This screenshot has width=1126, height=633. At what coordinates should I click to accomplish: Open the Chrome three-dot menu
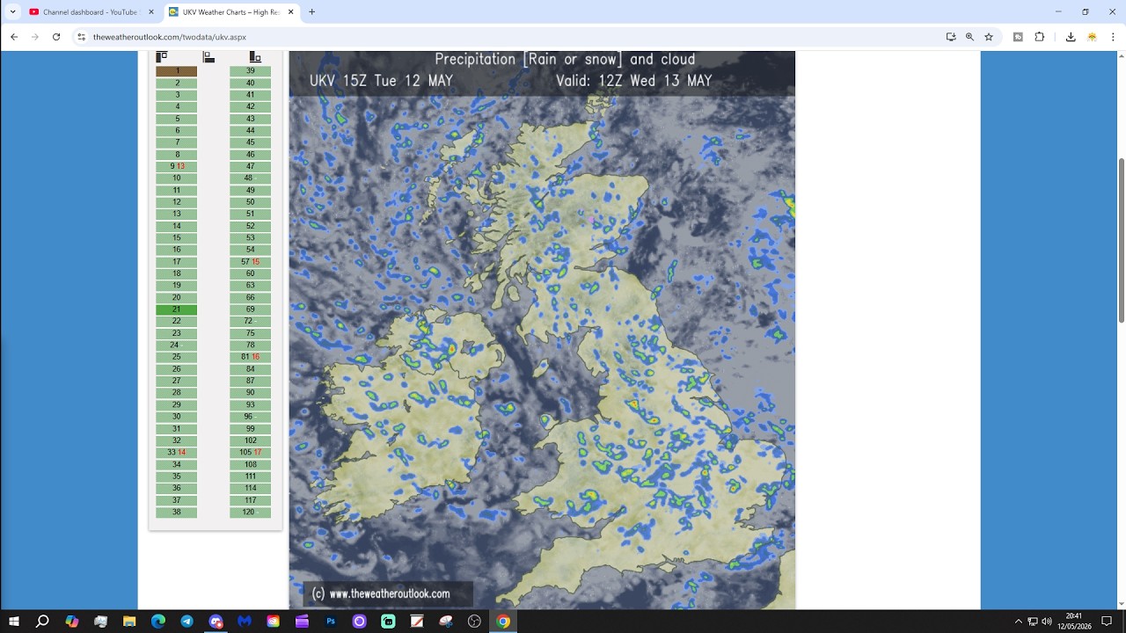pos(1113,37)
